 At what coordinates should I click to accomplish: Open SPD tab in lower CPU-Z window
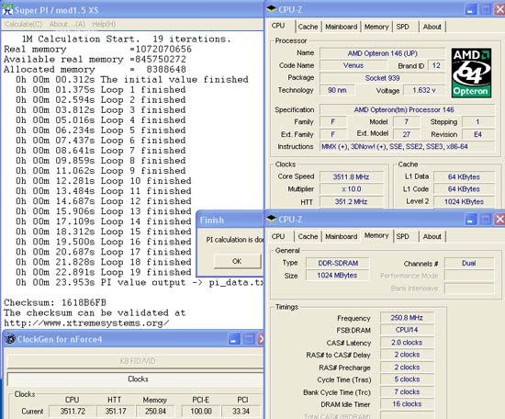point(402,236)
